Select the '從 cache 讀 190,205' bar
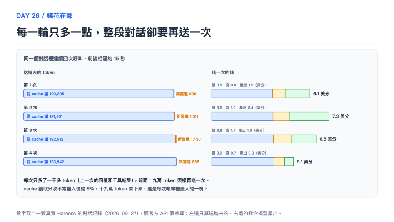This screenshot has width=394, height=222. tap(98, 94)
